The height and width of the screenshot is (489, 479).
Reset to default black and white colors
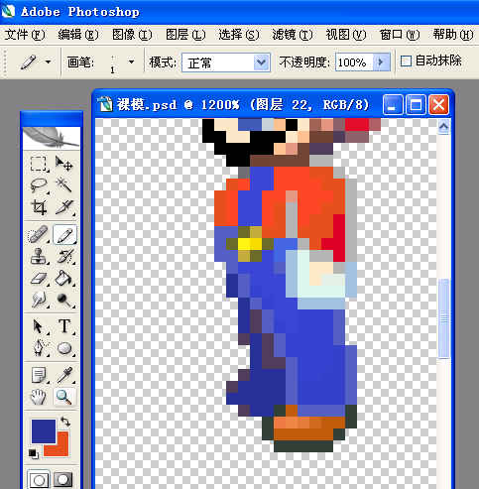(33, 453)
